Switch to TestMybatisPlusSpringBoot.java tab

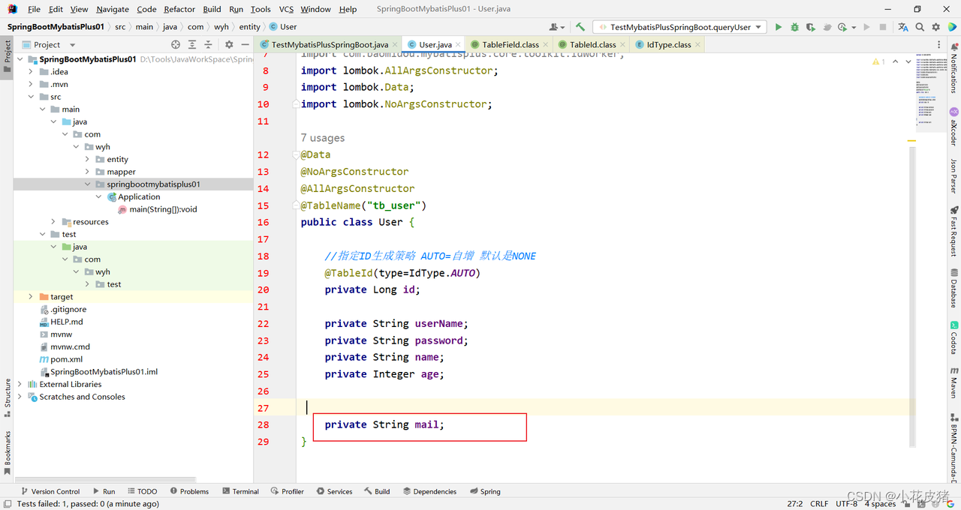click(330, 45)
